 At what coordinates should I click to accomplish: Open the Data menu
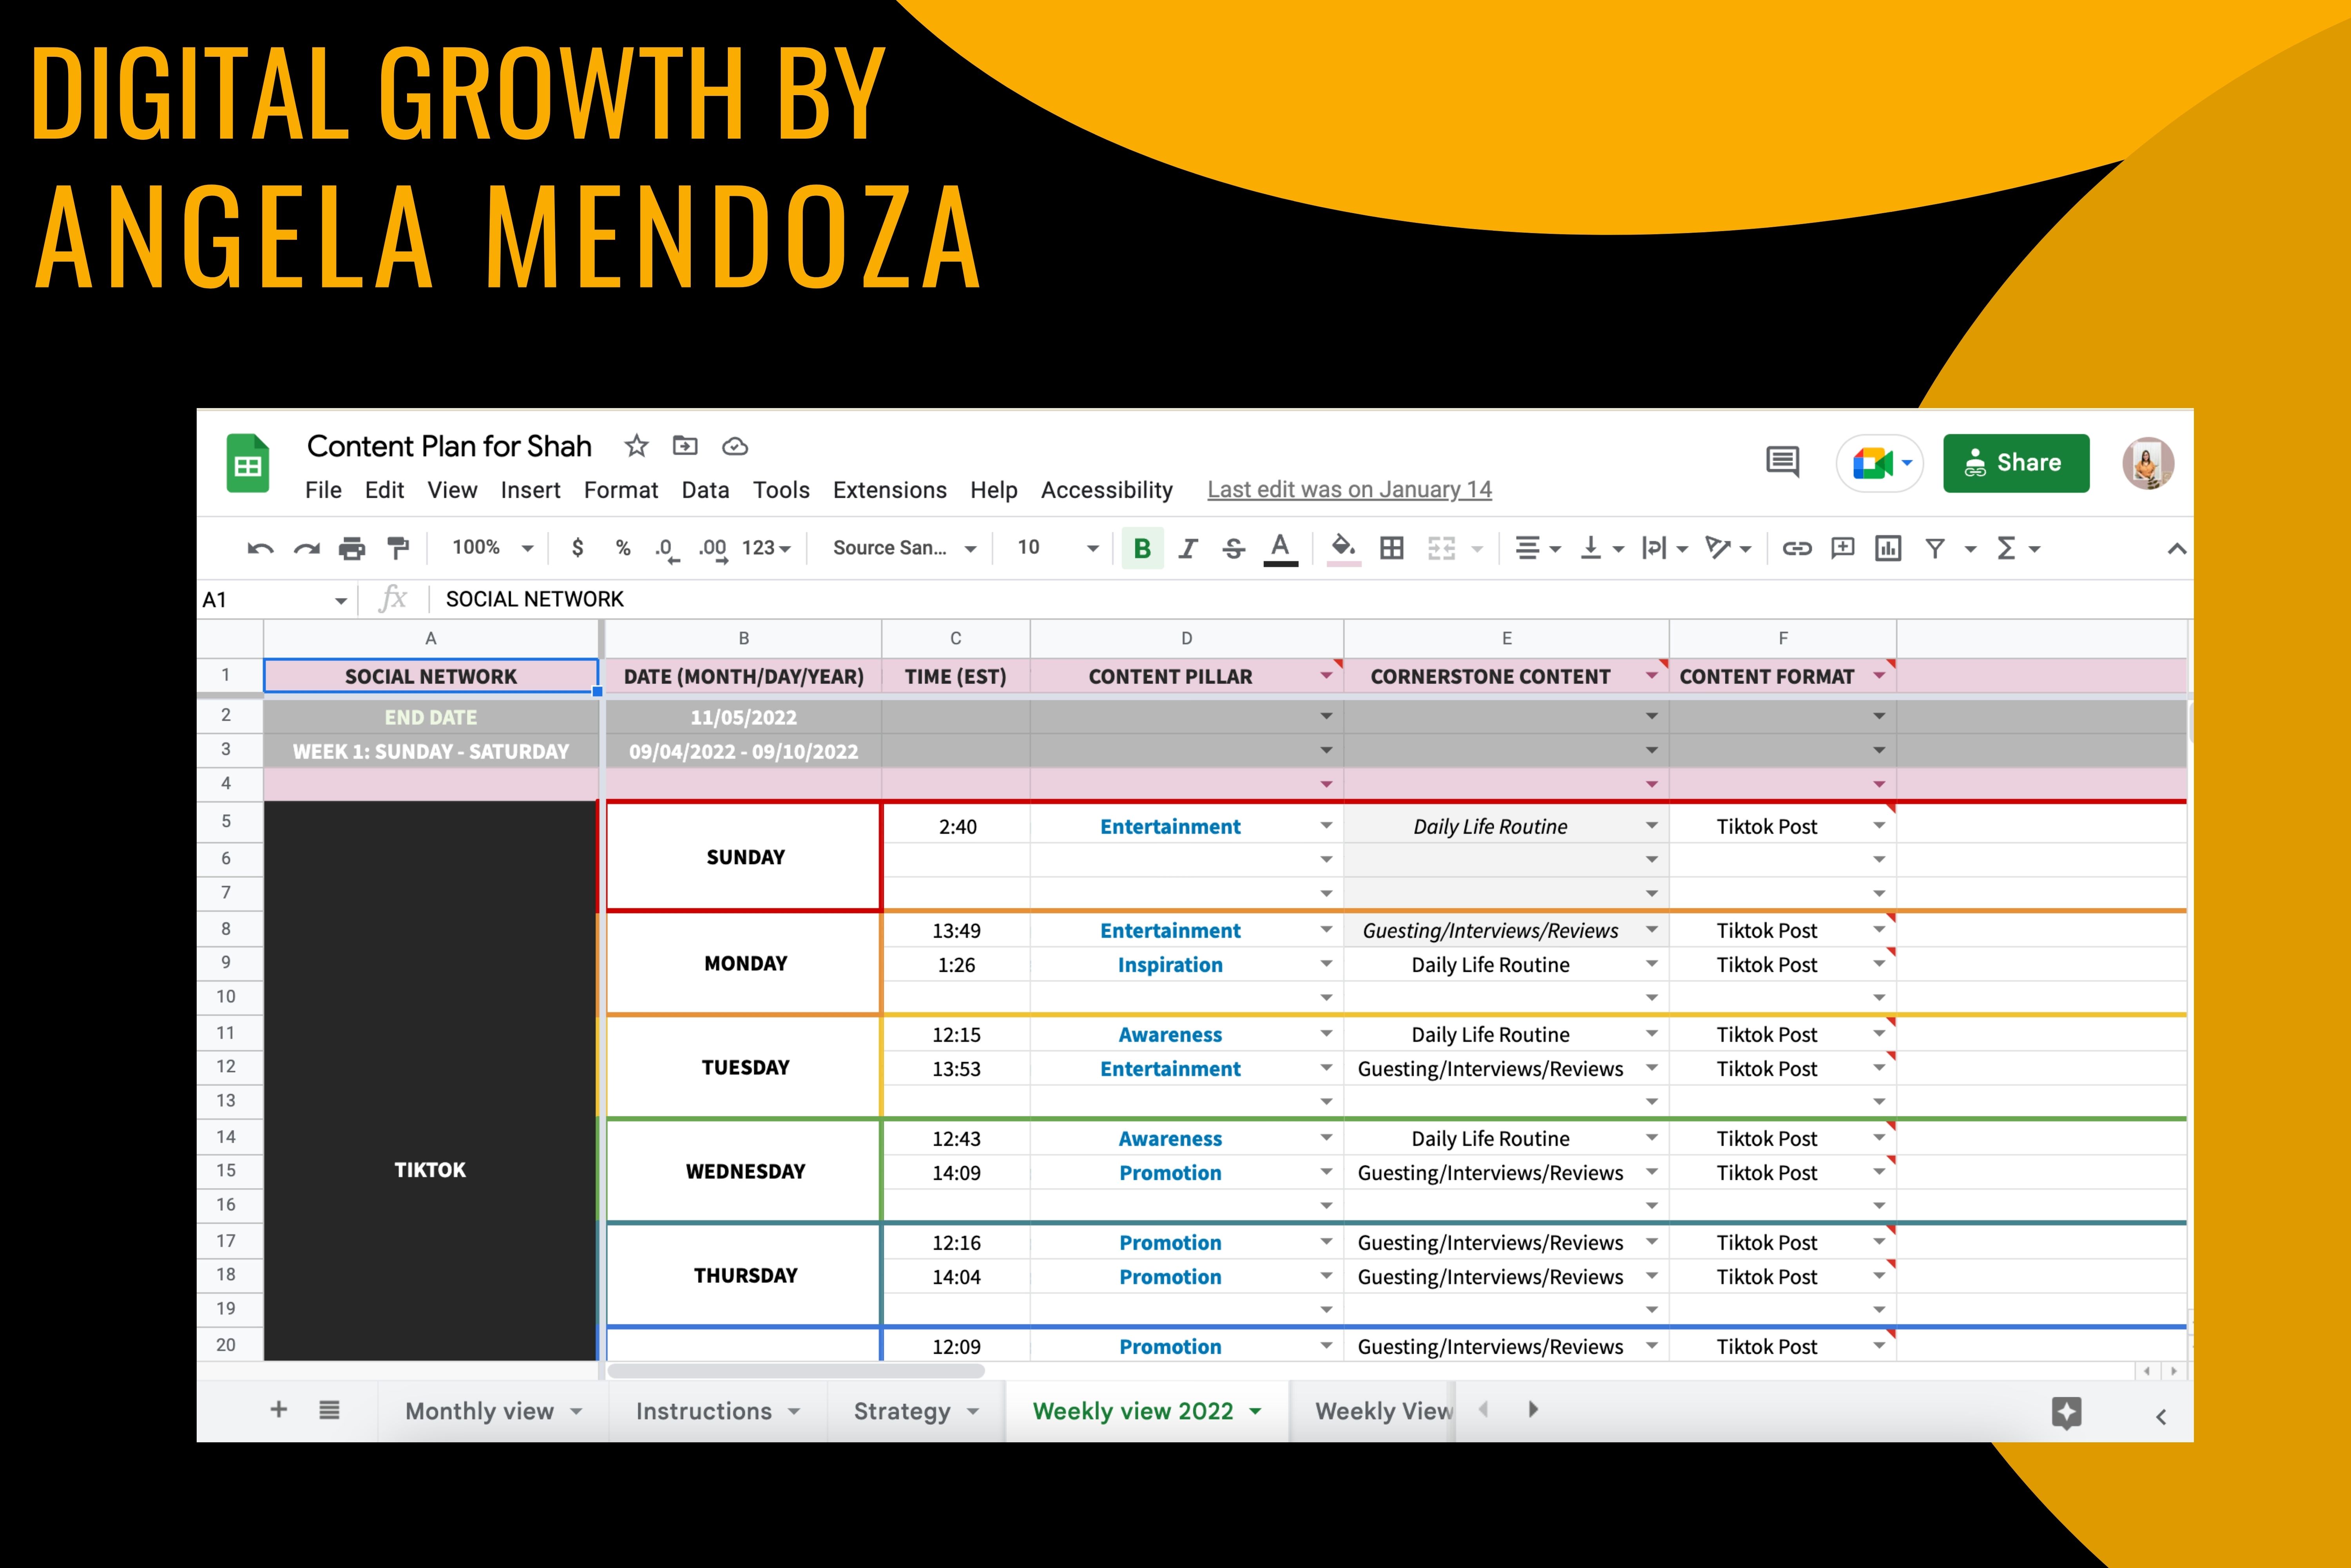pyautogui.click(x=705, y=490)
